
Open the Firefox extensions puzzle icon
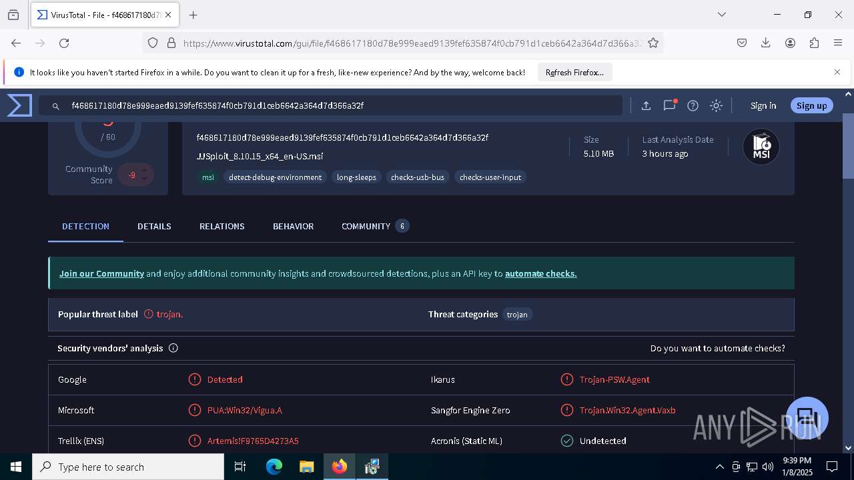[814, 43]
